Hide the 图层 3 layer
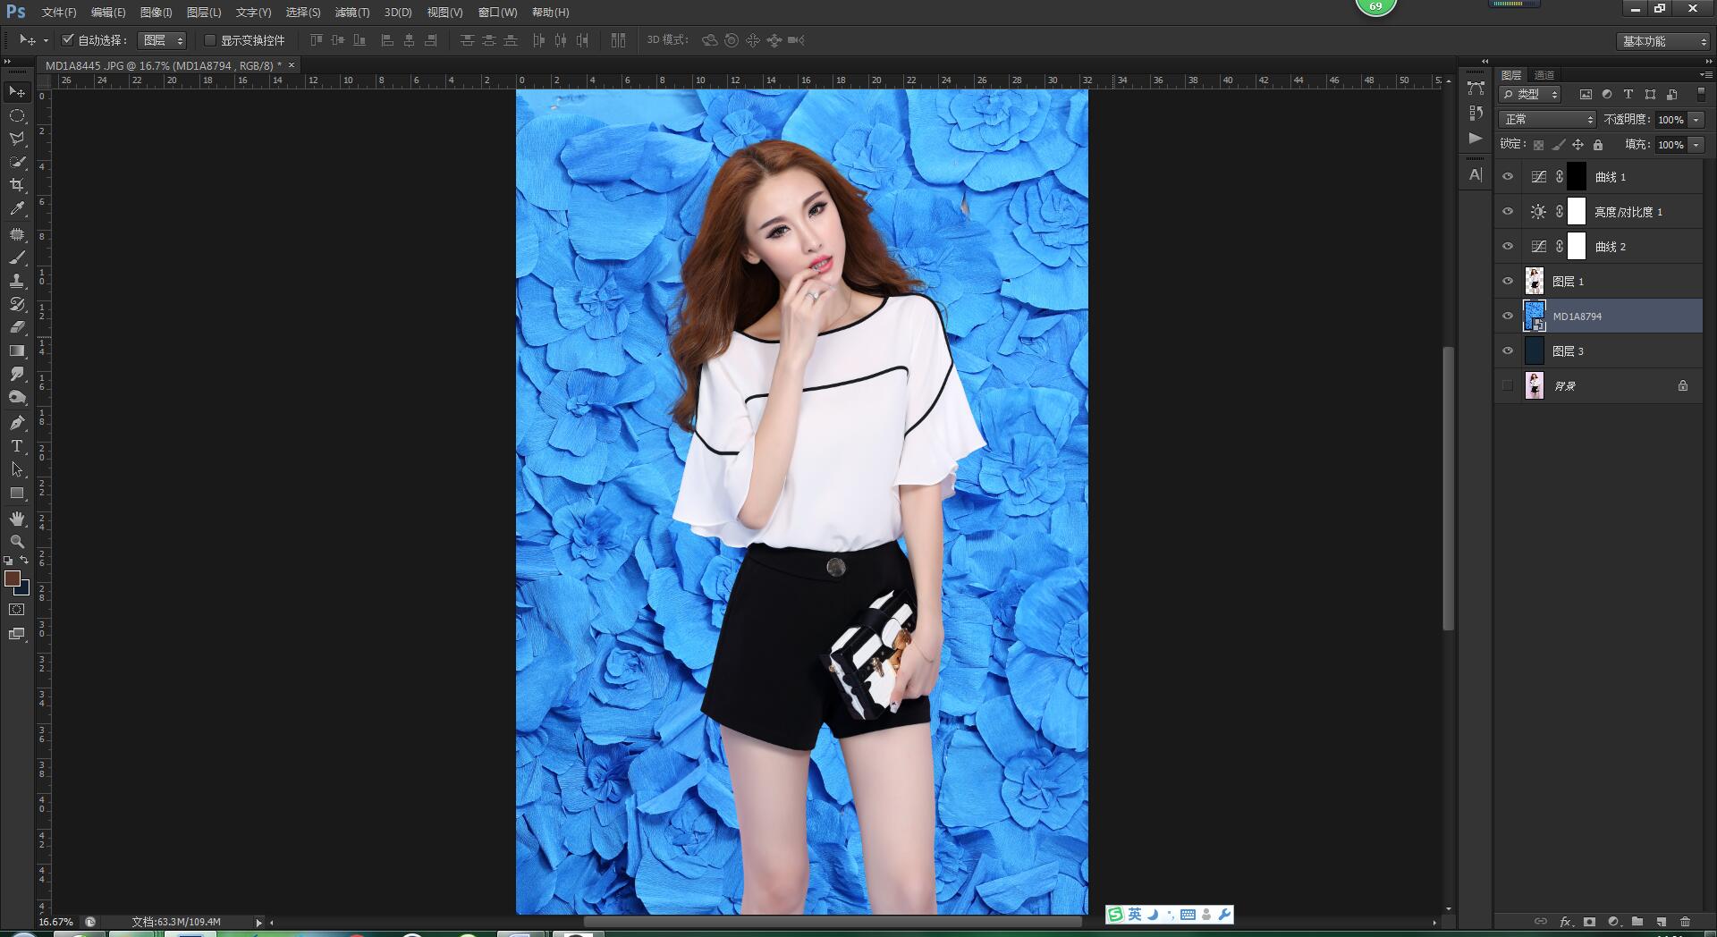The width and height of the screenshot is (1717, 937). click(x=1508, y=351)
